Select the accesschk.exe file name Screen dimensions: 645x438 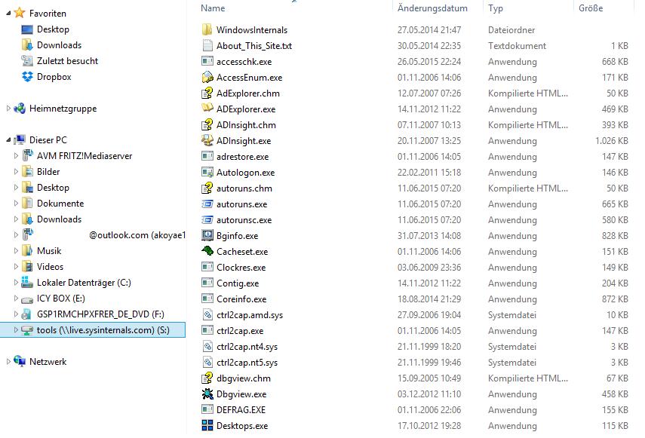coord(244,62)
